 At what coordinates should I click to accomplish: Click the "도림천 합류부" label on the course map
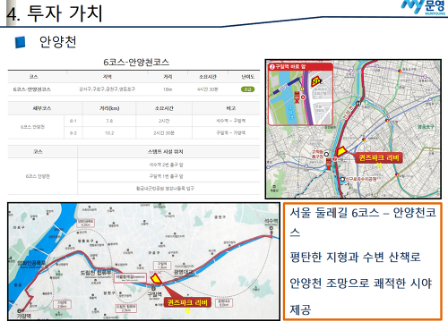(96, 273)
